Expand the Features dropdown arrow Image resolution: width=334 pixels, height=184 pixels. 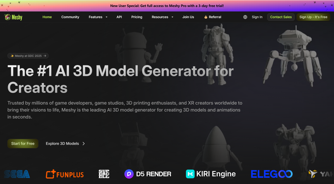click(x=106, y=17)
